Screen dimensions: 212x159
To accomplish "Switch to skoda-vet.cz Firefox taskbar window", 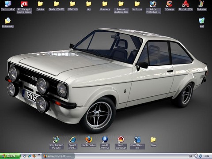I will click(x=58, y=156).
